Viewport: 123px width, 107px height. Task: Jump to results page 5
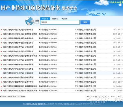tap(108, 97)
